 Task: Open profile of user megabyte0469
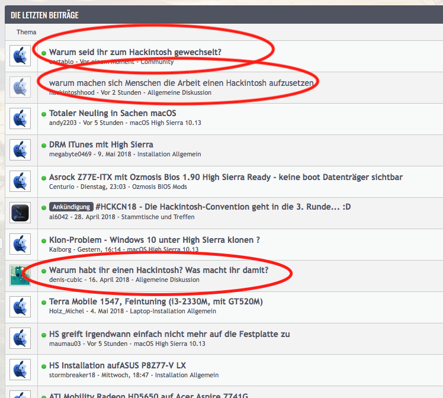70,154
